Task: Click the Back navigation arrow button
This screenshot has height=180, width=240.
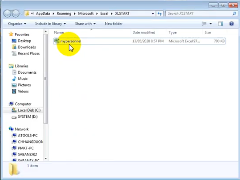Action: [x=7, y=14]
